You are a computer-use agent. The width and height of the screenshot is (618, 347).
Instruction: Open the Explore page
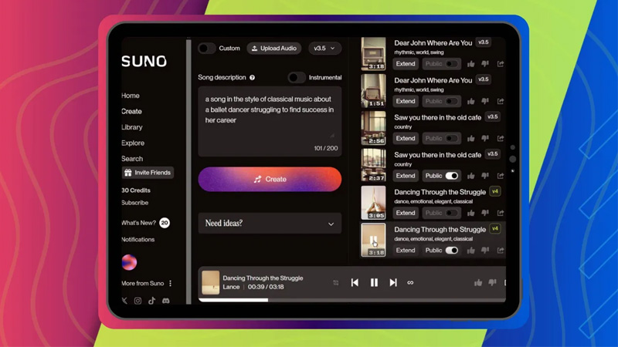pos(133,143)
